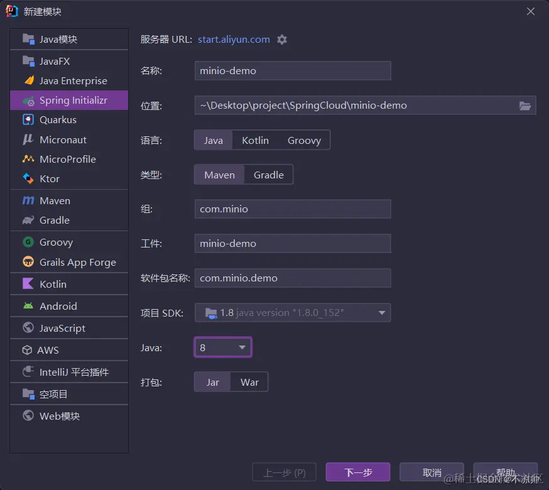
Task: Select War packaging
Action: pos(249,382)
